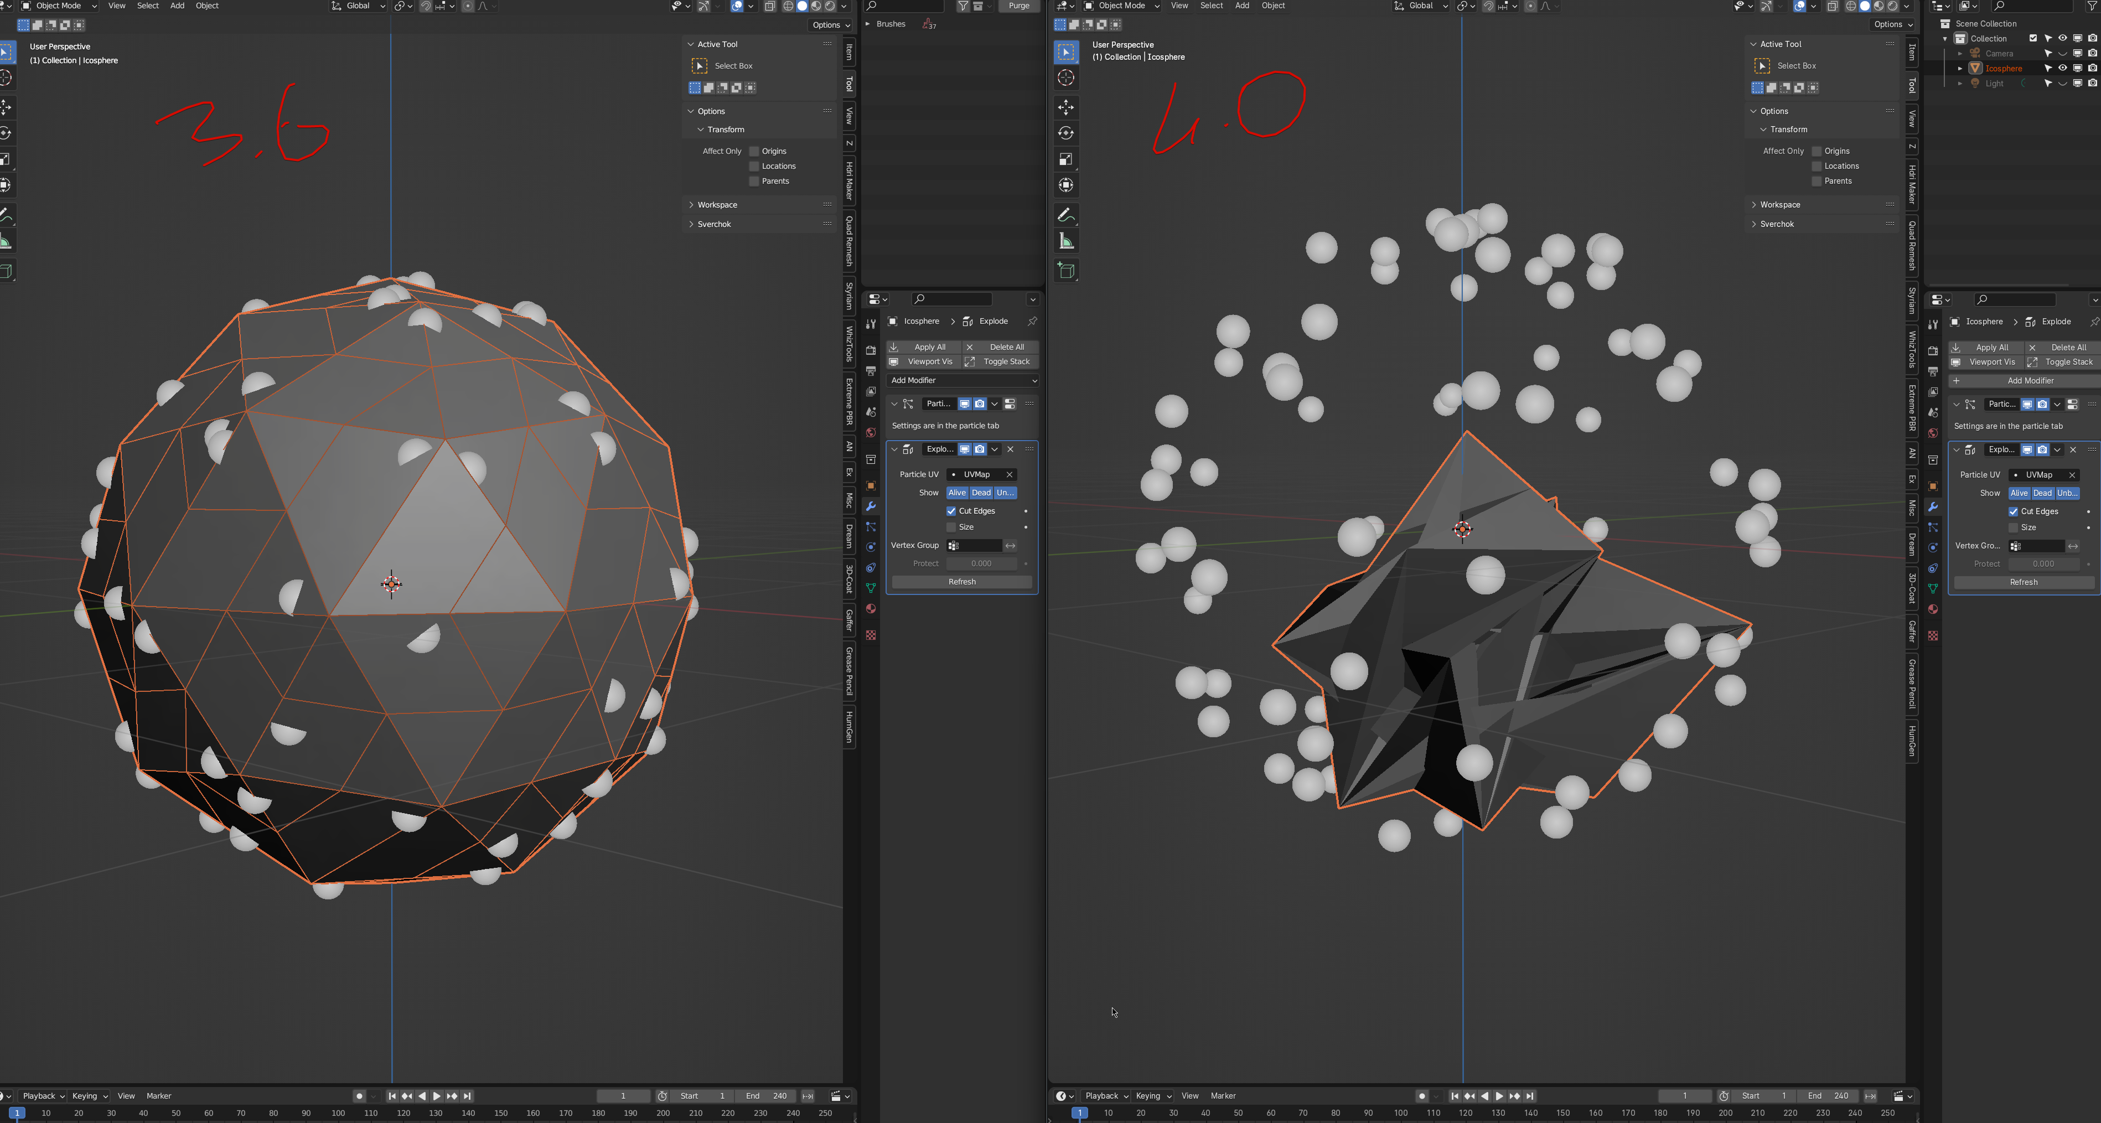Check Affect Only Locations in 3.6 sidebar
Viewport: 2101px width, 1123px height.
click(754, 167)
